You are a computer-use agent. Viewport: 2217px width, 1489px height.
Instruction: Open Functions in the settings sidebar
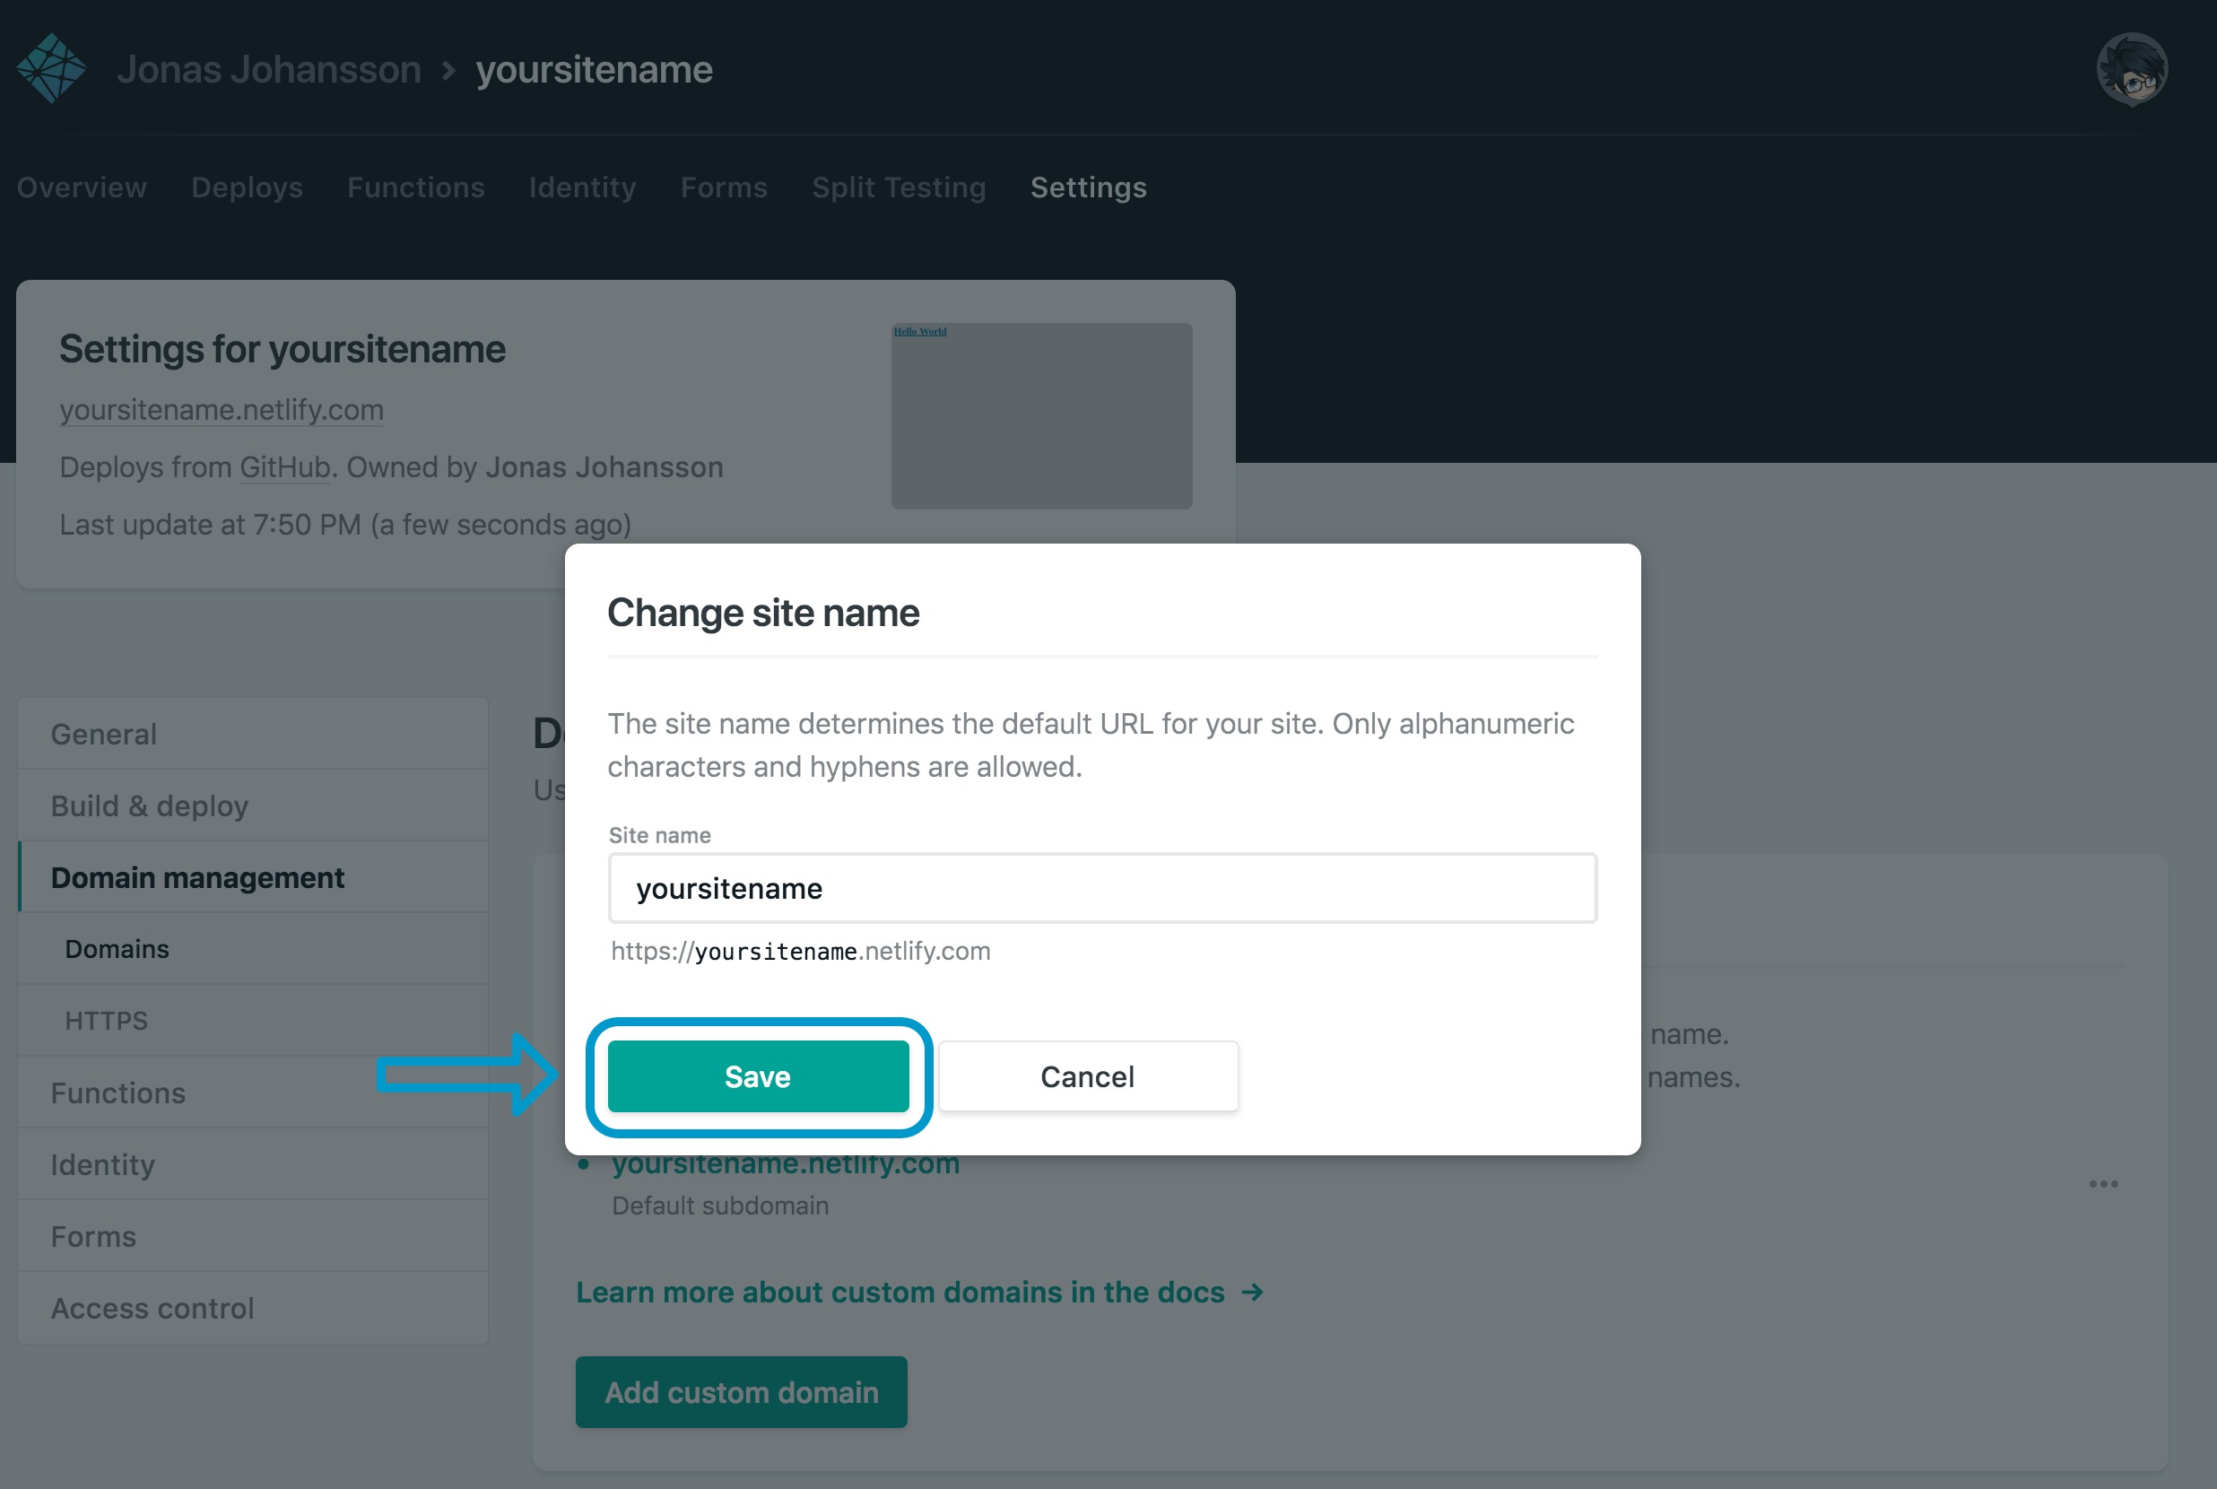254,1093
